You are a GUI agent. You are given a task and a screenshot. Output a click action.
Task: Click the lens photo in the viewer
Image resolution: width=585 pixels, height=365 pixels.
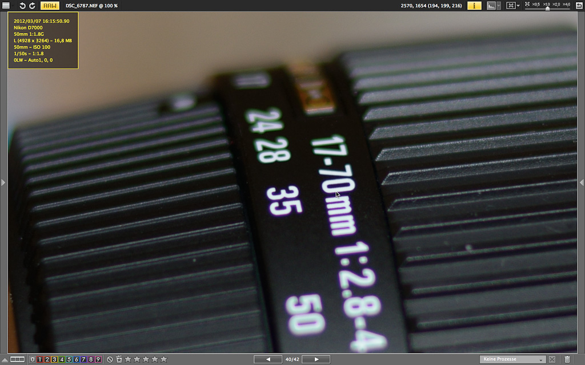coord(292,182)
